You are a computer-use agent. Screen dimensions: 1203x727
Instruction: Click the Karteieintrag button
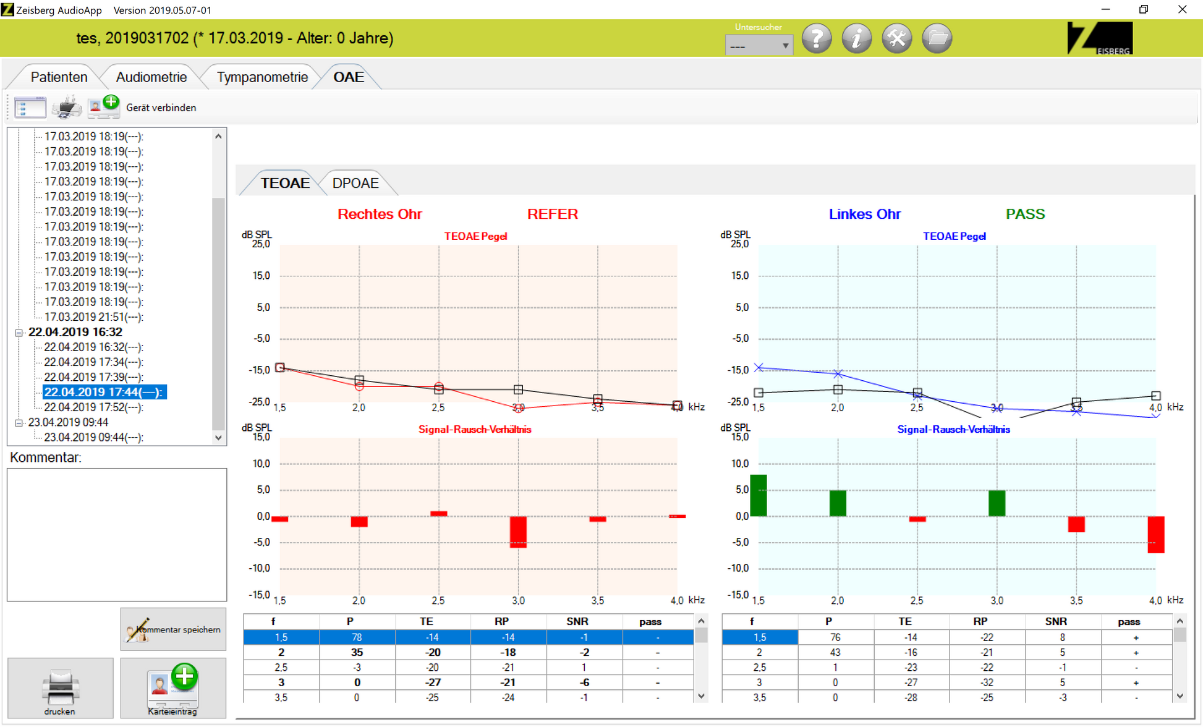pos(173,688)
